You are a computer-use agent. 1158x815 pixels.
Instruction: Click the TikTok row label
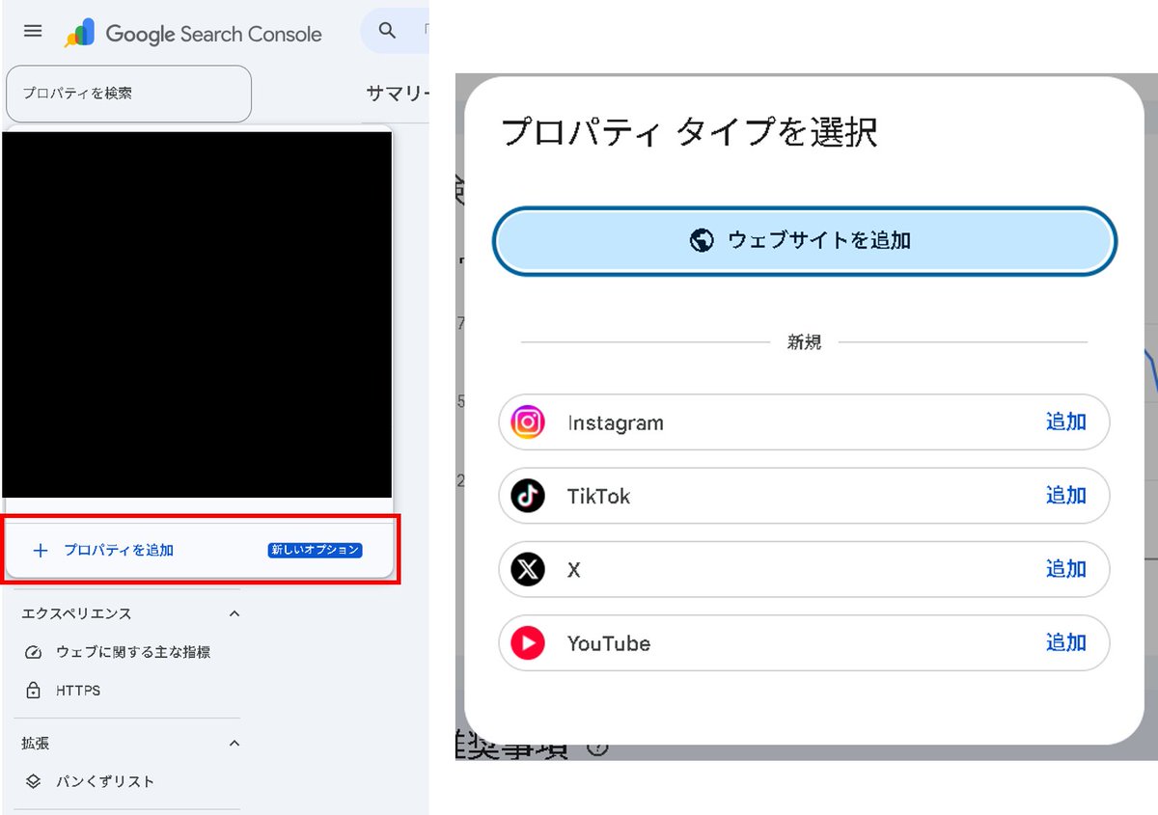tap(598, 497)
